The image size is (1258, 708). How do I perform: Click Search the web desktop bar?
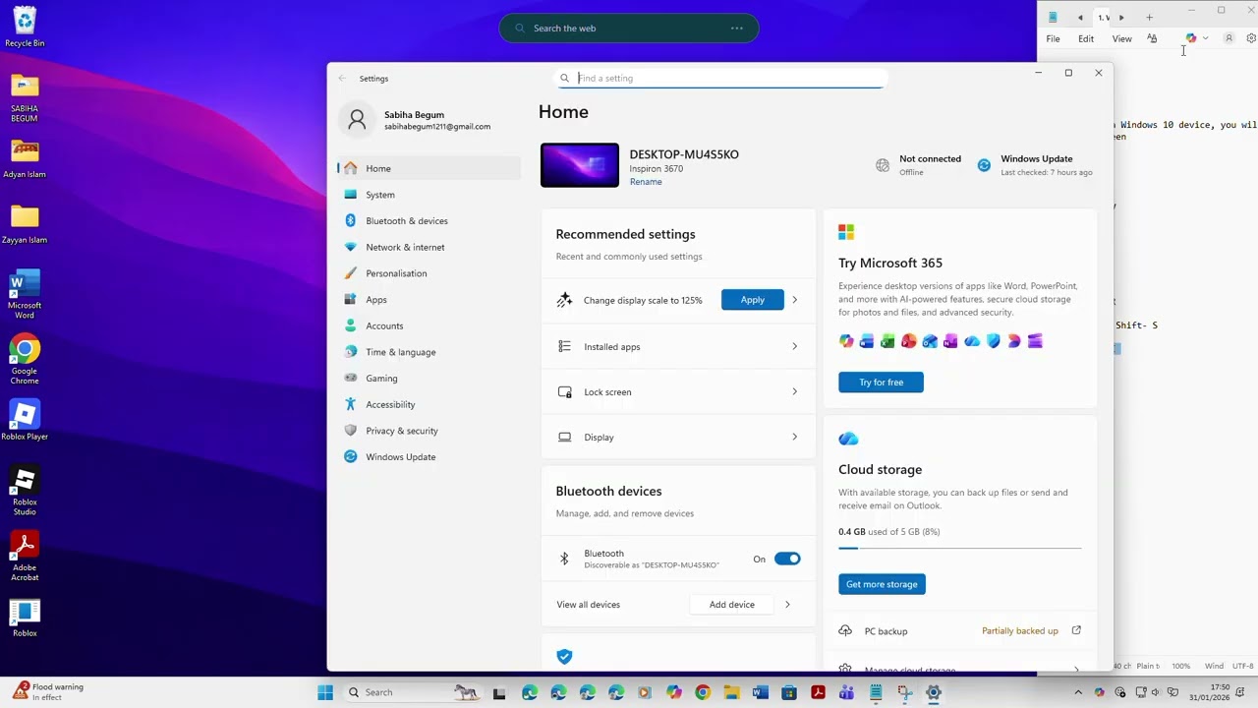click(629, 28)
